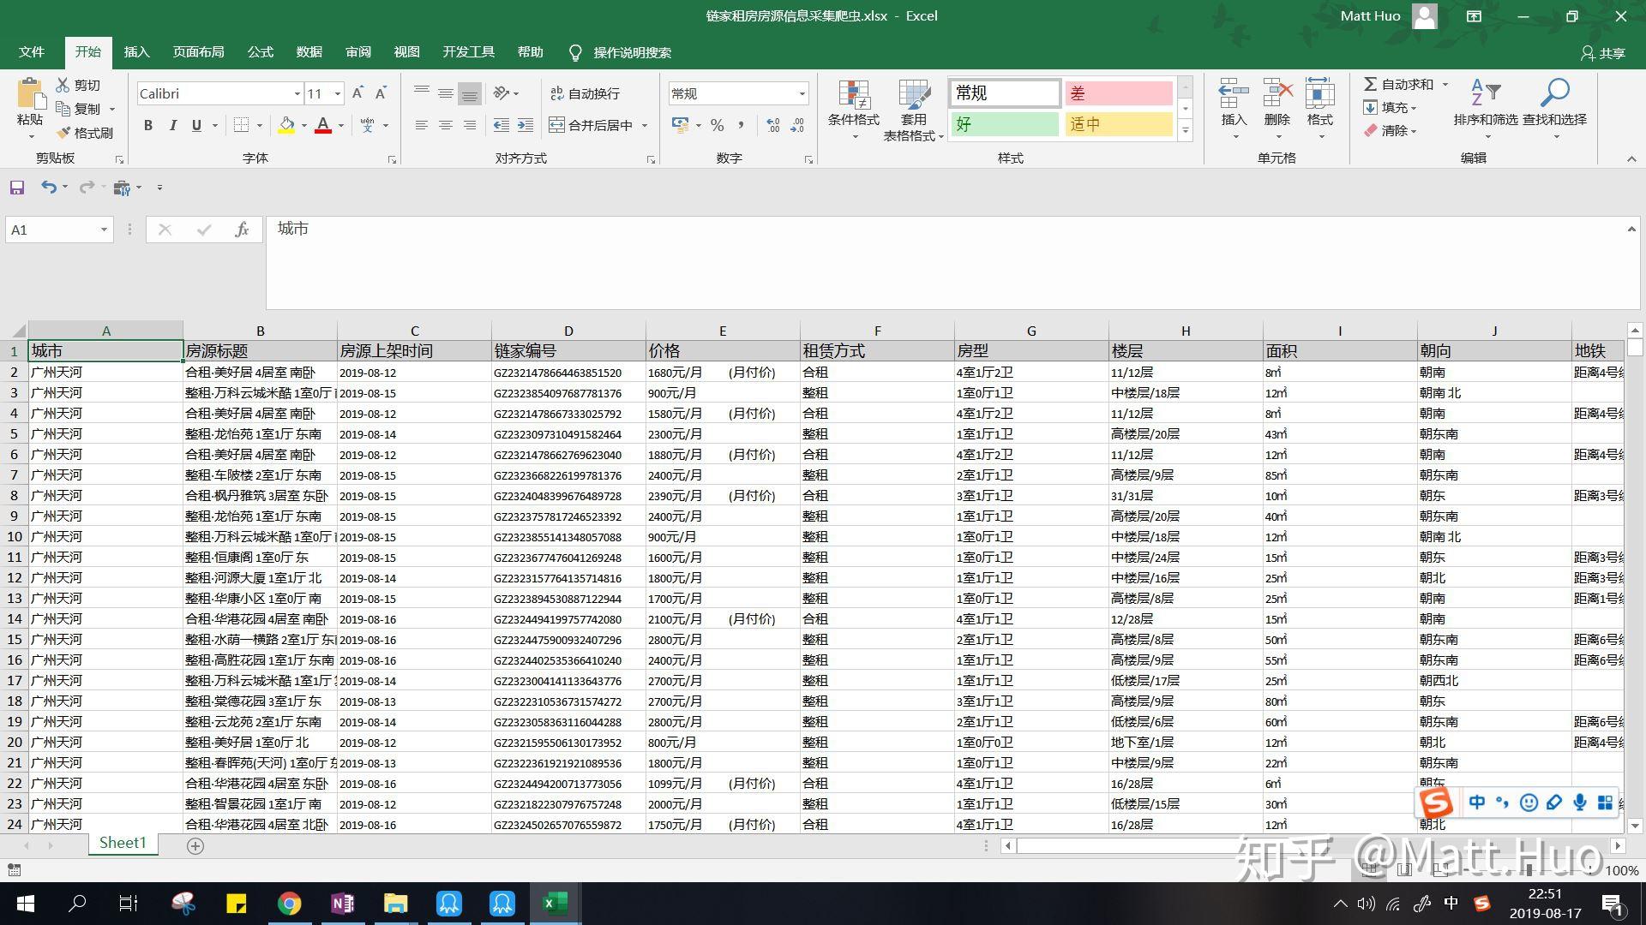Viewport: 1646px width, 925px height.
Task: Click the percent style icon
Action: (x=718, y=125)
